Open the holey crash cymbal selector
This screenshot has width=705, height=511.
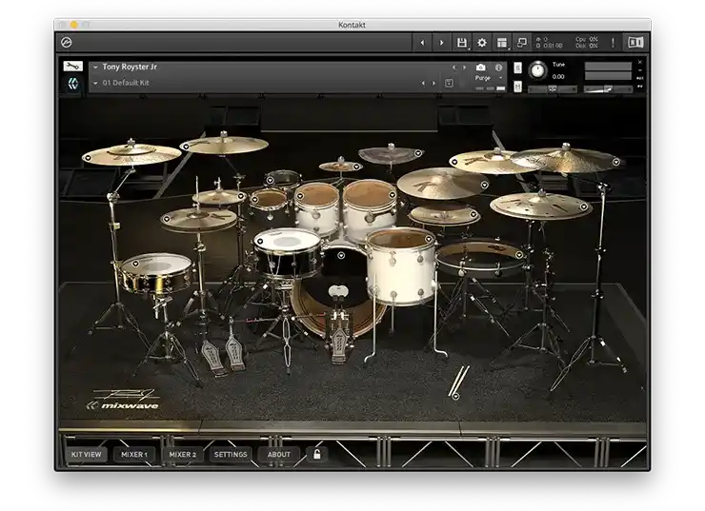point(584,206)
